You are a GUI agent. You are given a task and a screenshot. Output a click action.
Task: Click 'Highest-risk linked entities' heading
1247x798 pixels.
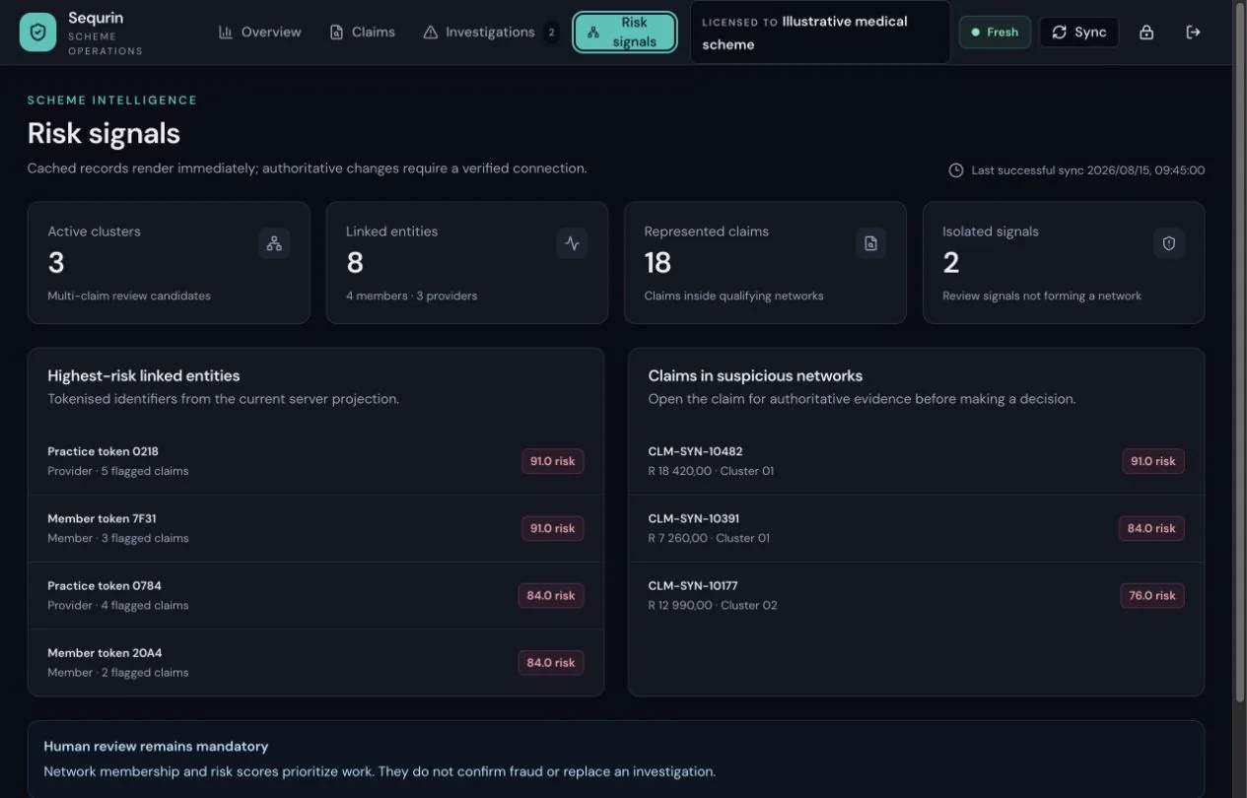(x=144, y=375)
